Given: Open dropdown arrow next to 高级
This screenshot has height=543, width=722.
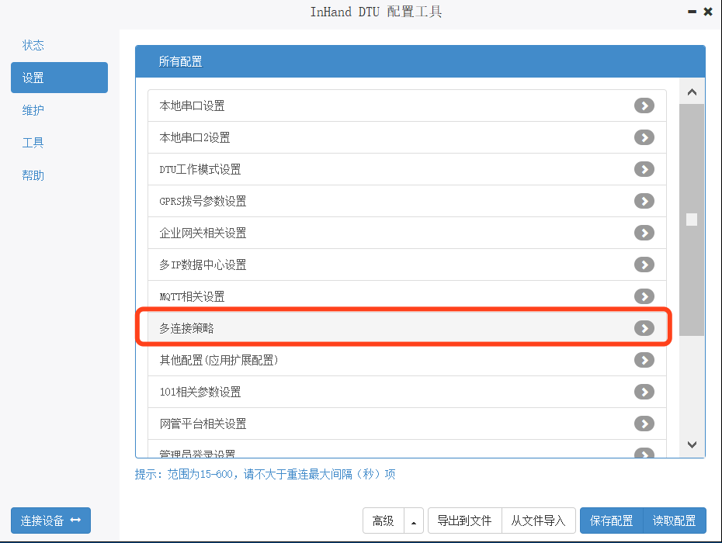Looking at the screenshot, I should [x=414, y=521].
